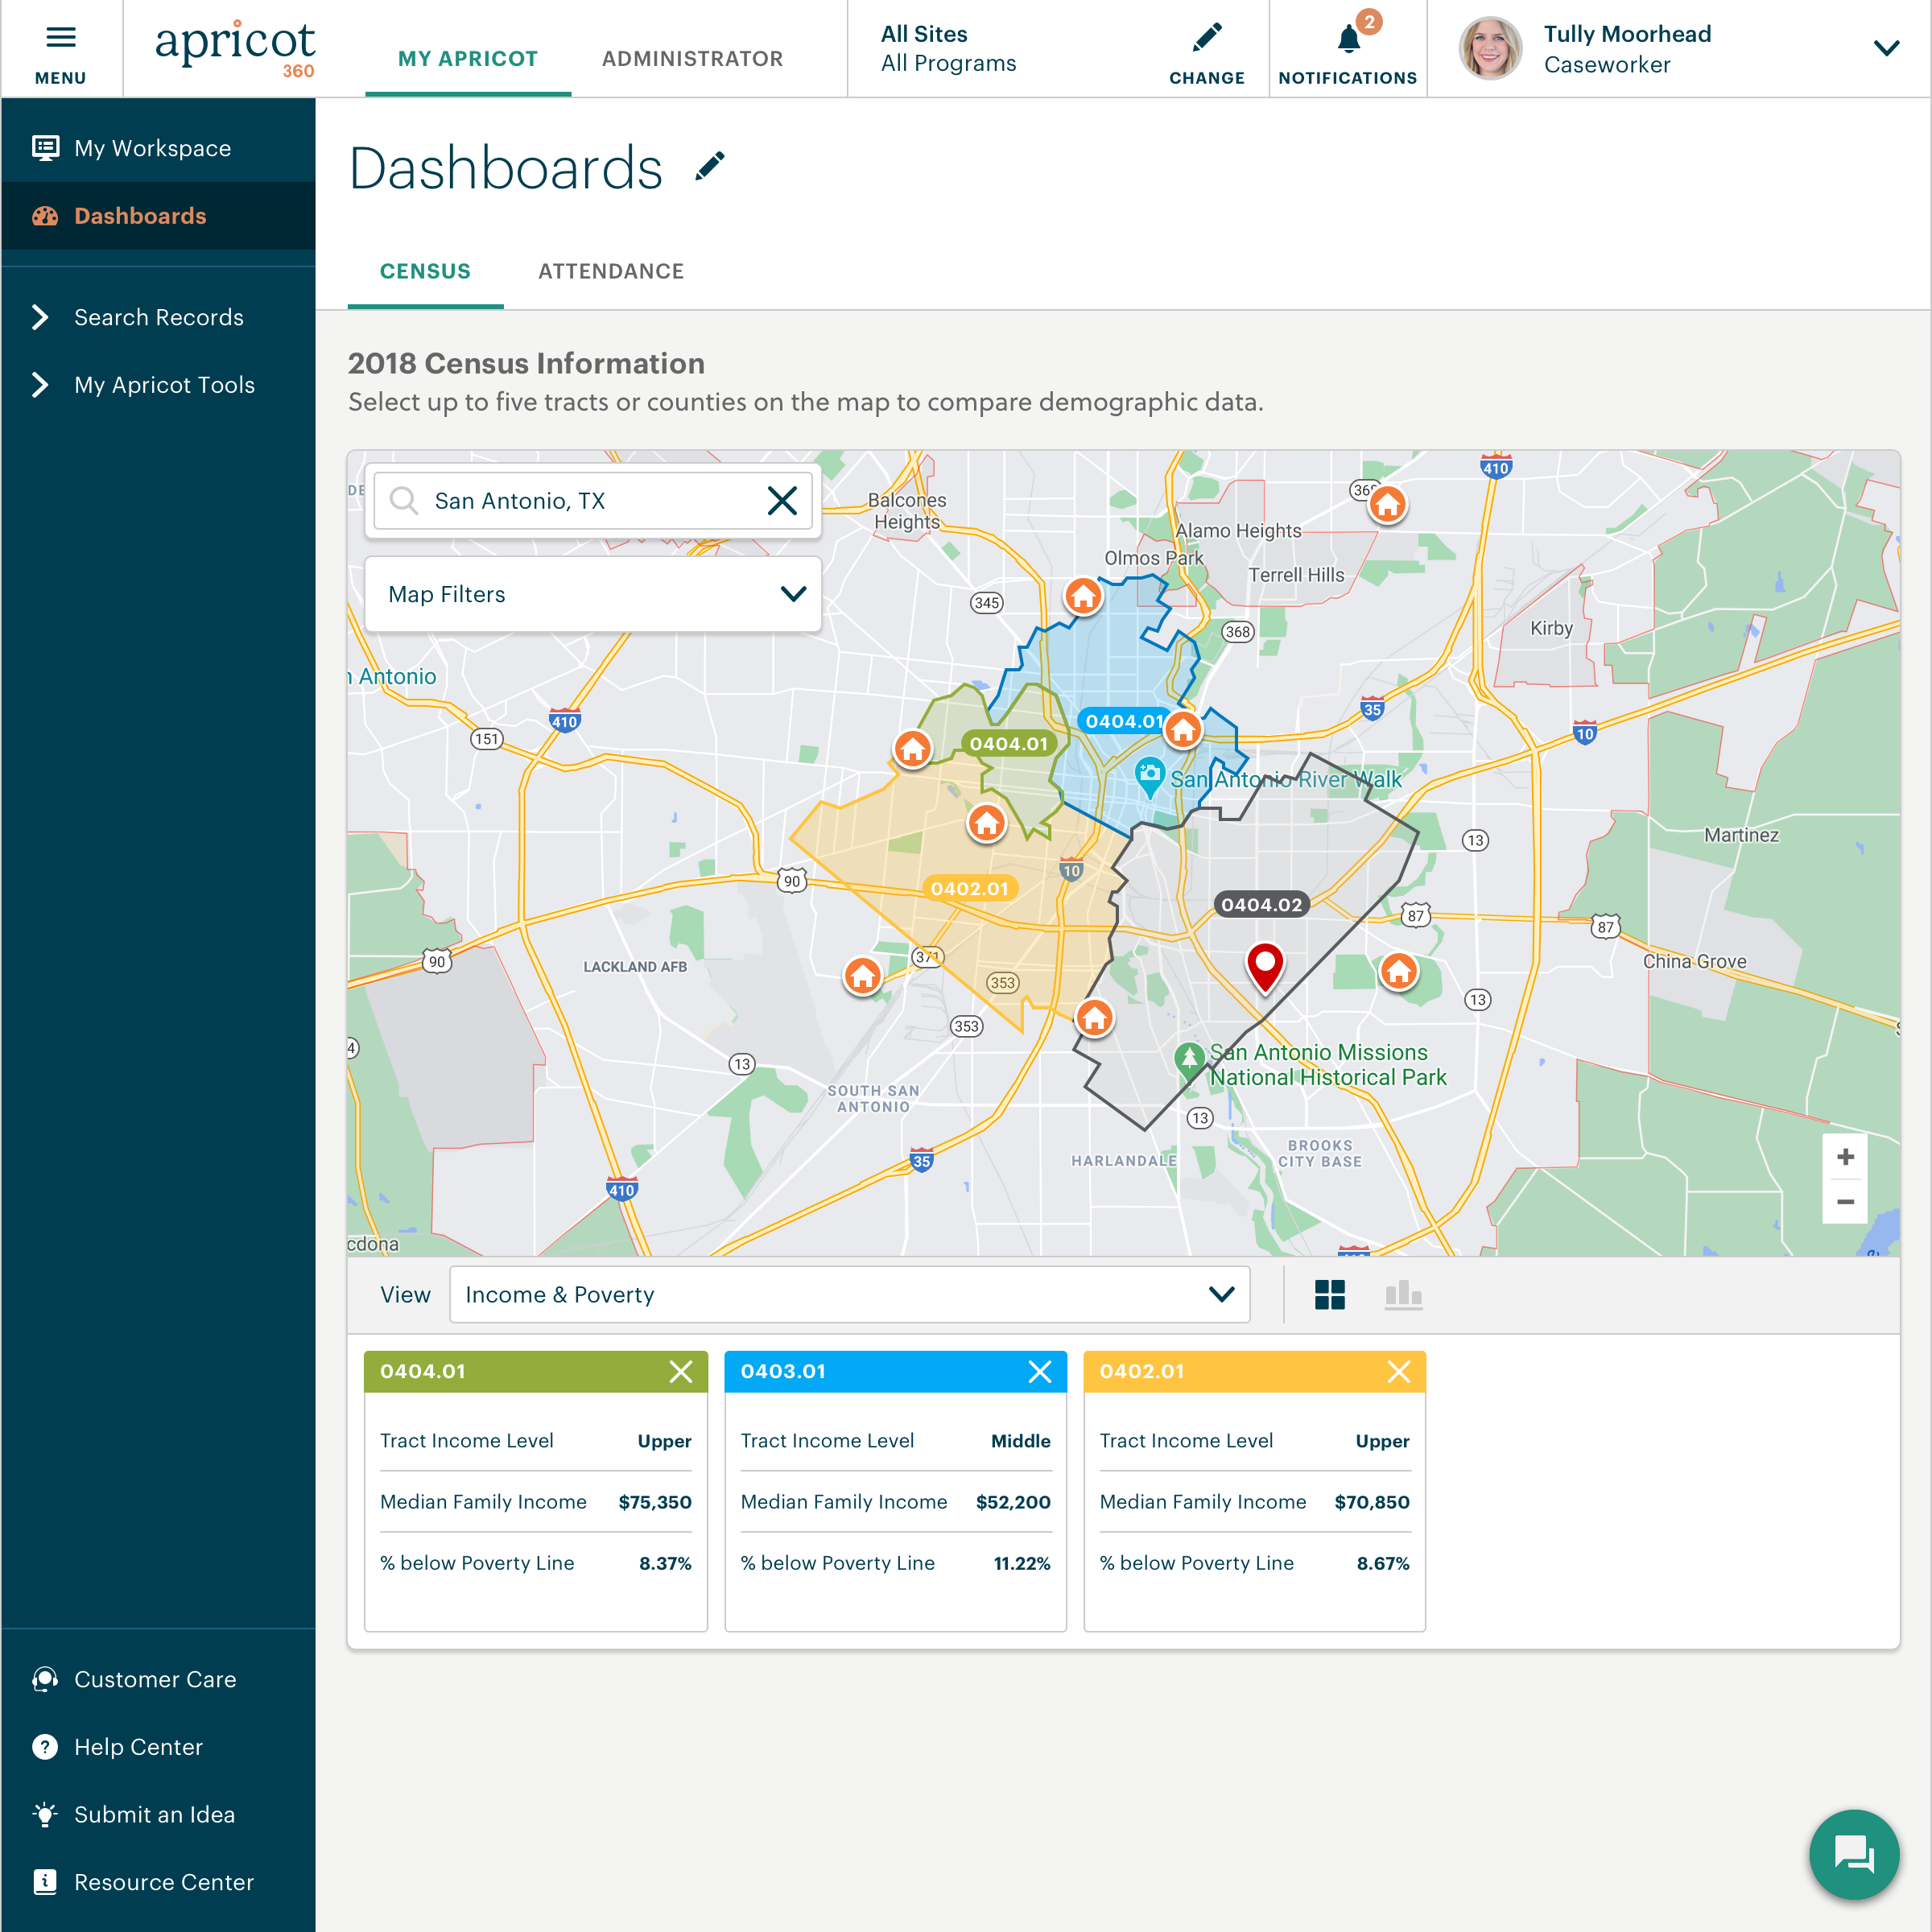Expand the Map Filters dropdown
The height and width of the screenshot is (1932, 1932).
point(592,594)
